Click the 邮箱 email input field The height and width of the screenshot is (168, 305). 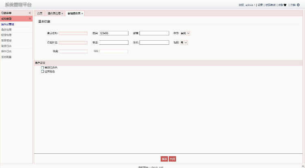pyautogui.click(x=154, y=33)
